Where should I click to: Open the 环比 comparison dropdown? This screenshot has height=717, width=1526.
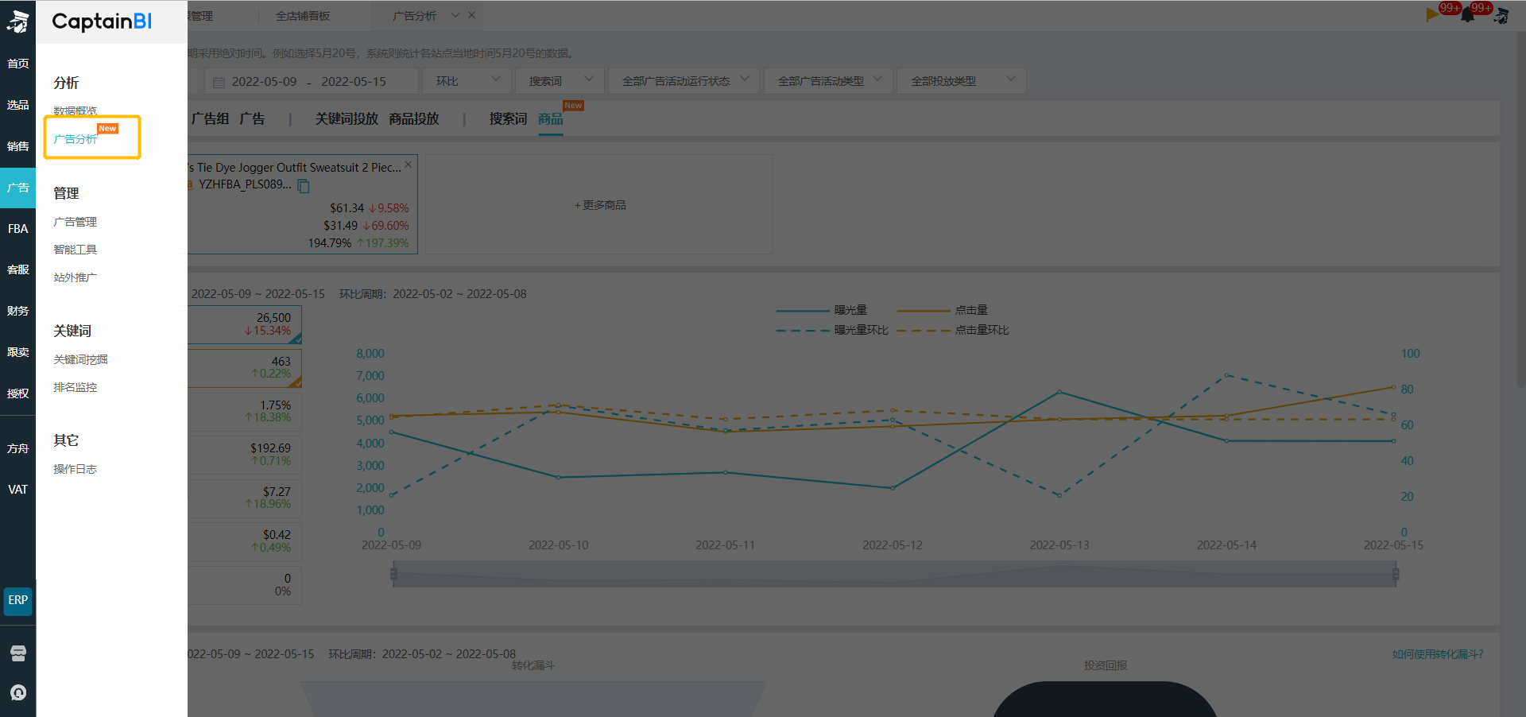pyautogui.click(x=467, y=81)
